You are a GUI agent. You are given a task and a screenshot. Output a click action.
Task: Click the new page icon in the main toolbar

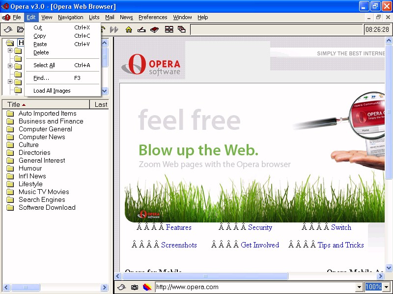pos(8,29)
